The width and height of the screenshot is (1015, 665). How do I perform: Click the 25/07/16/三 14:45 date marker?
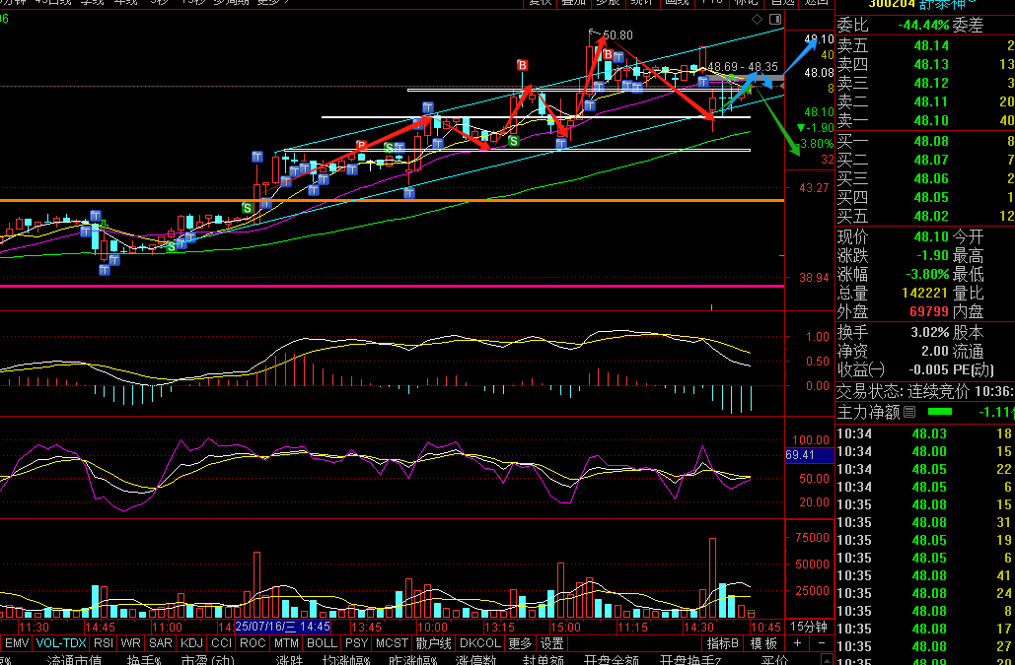(x=282, y=627)
